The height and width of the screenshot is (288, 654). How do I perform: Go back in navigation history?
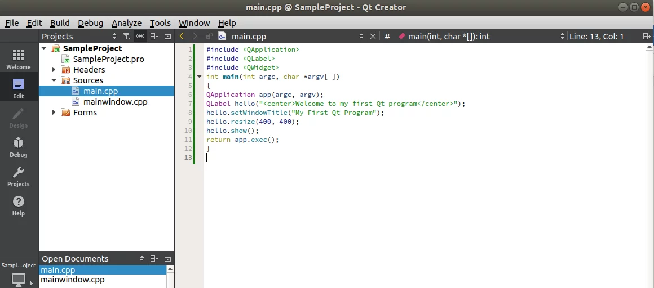pos(182,37)
